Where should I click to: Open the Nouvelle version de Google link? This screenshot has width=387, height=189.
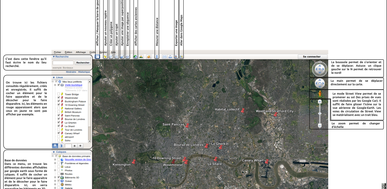(x=78, y=160)
